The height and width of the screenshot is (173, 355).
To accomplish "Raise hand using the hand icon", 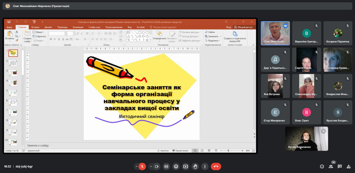I will 195,166.
